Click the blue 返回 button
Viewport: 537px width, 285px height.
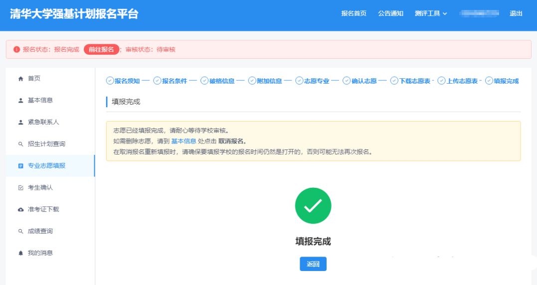coord(313,264)
